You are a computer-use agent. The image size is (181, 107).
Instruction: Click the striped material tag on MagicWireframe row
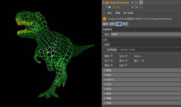[141, 2]
